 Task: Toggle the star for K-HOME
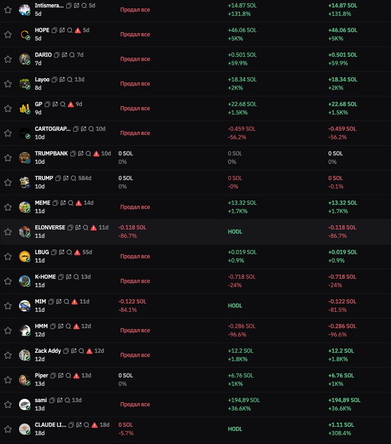(x=8, y=281)
